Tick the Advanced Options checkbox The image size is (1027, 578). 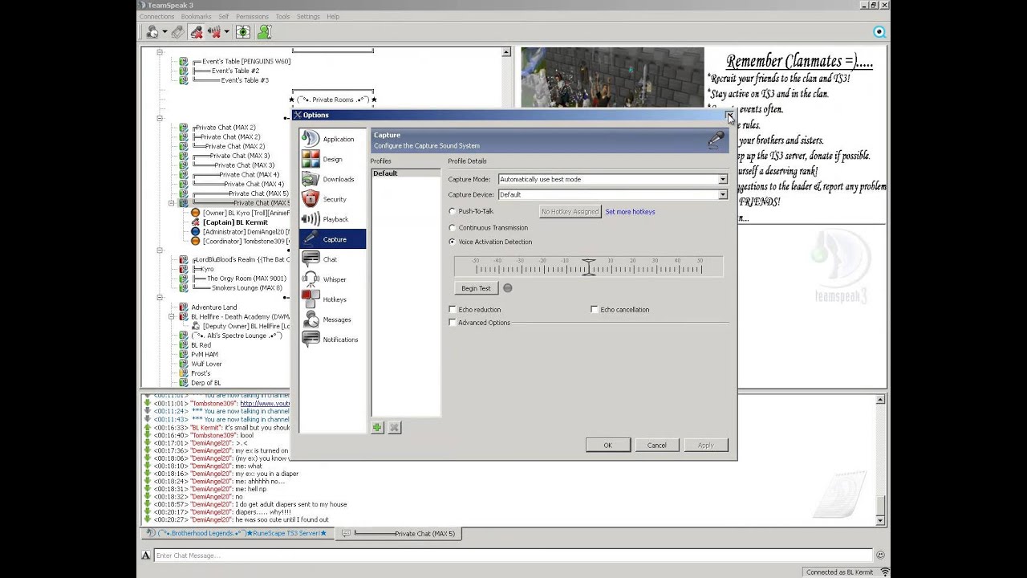[453, 323]
